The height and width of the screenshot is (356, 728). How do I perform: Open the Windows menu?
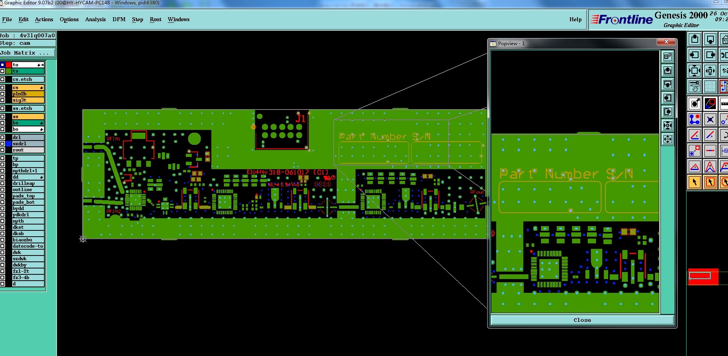click(179, 19)
